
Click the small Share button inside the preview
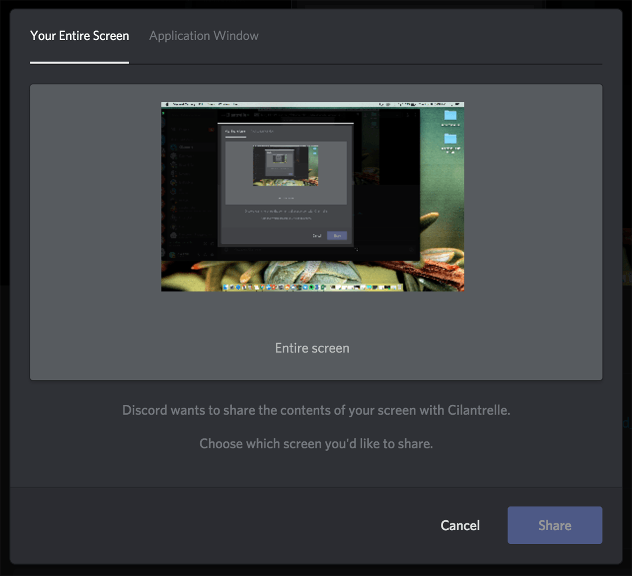point(337,235)
